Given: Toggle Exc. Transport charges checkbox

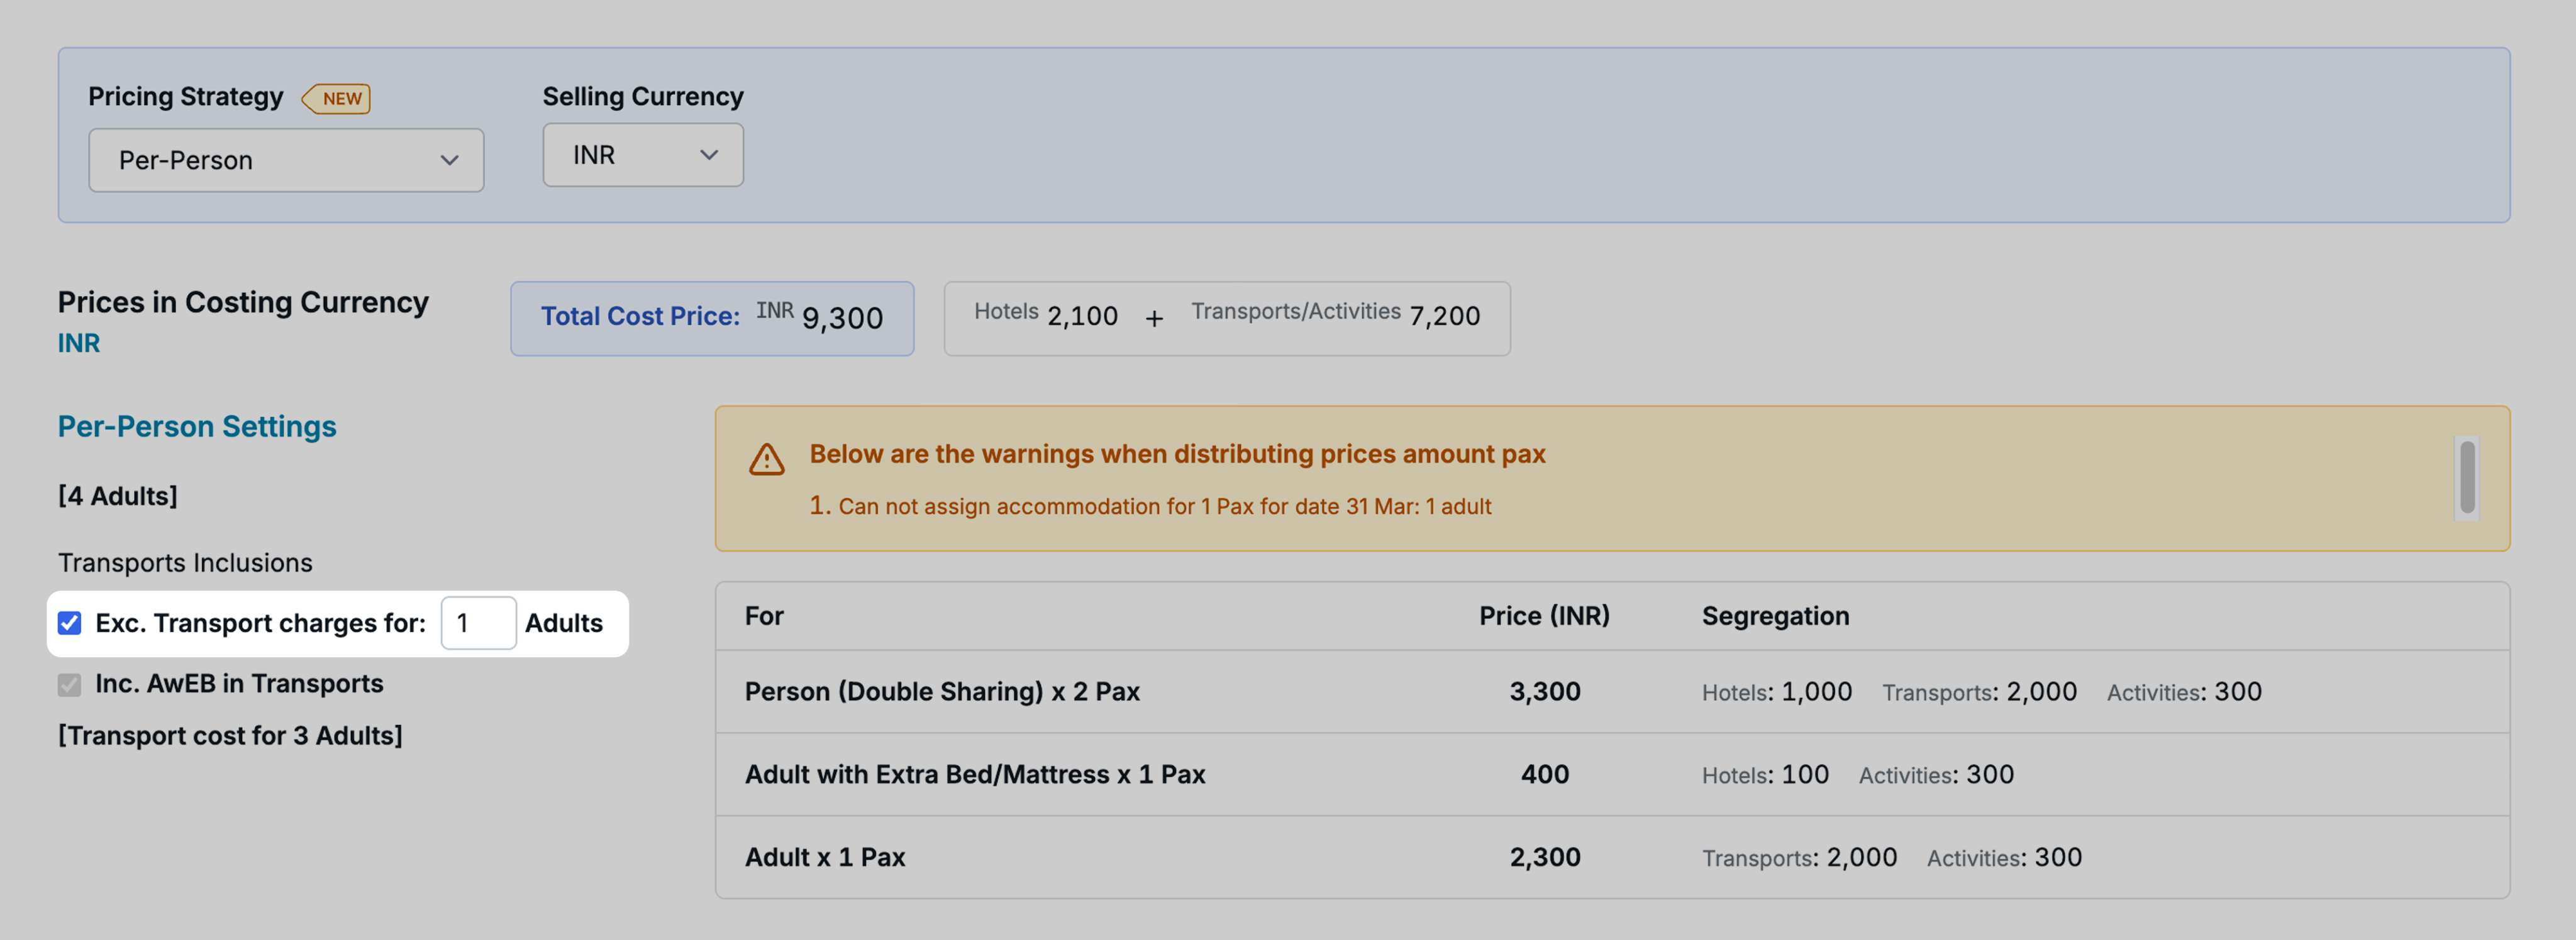Looking at the screenshot, I should coord(70,623).
